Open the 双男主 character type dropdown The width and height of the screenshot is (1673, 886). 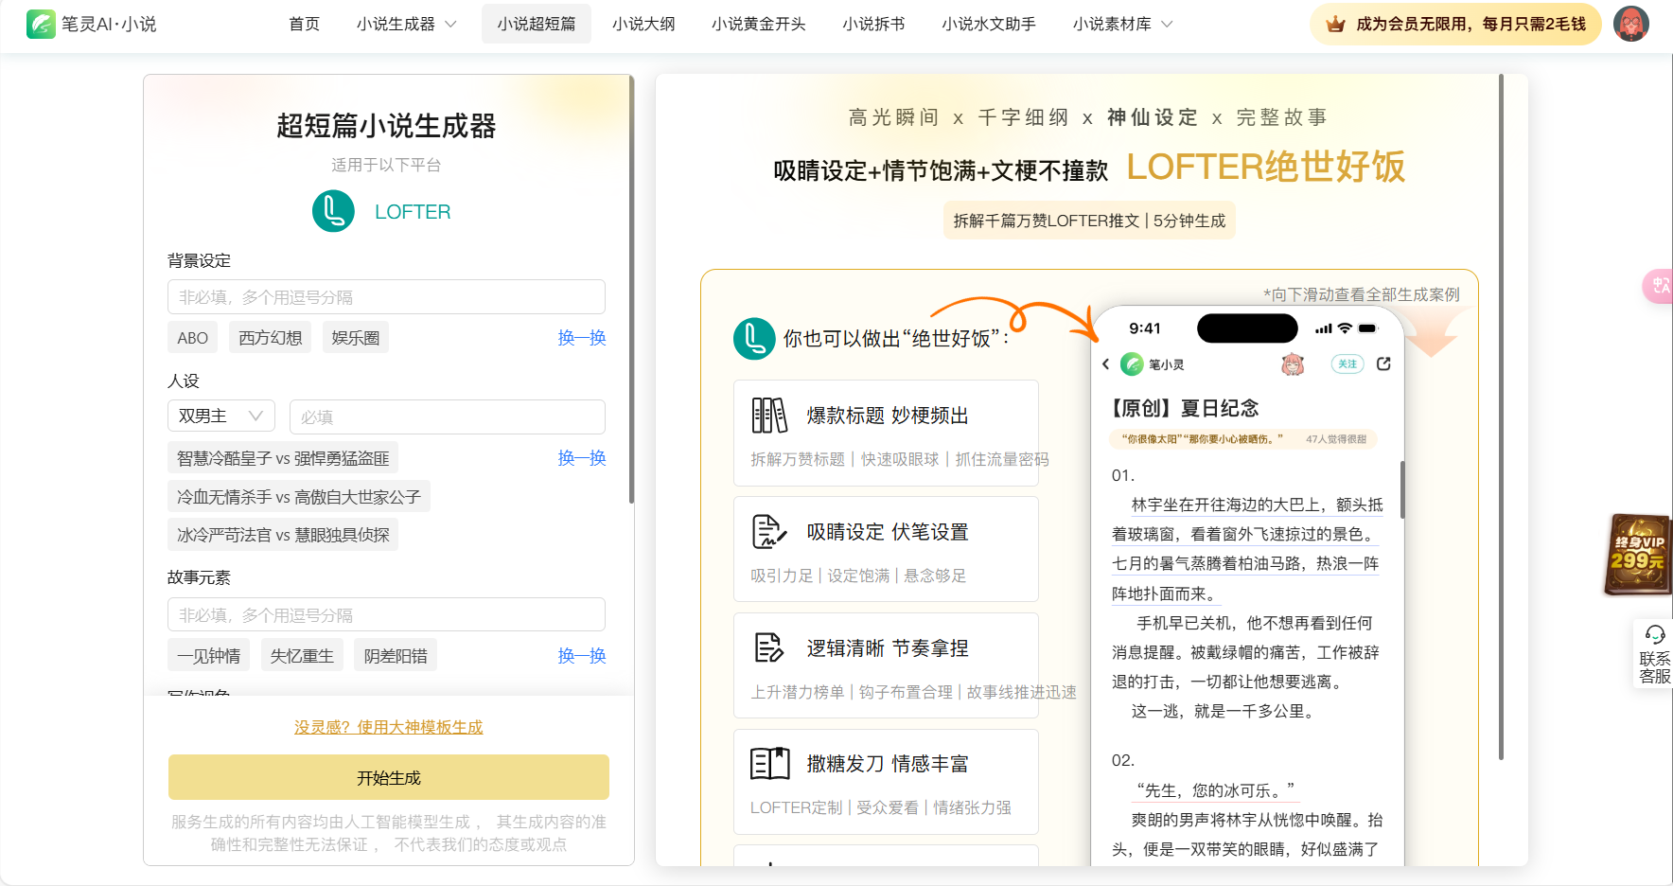[221, 416]
